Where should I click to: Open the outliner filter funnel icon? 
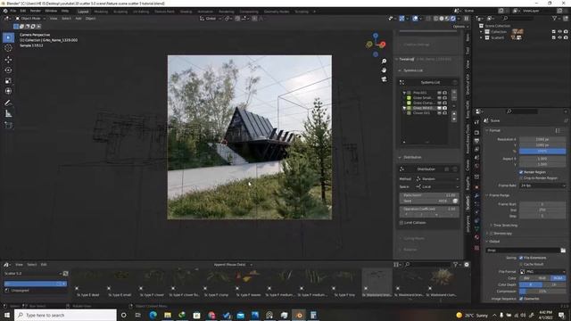(x=555, y=18)
